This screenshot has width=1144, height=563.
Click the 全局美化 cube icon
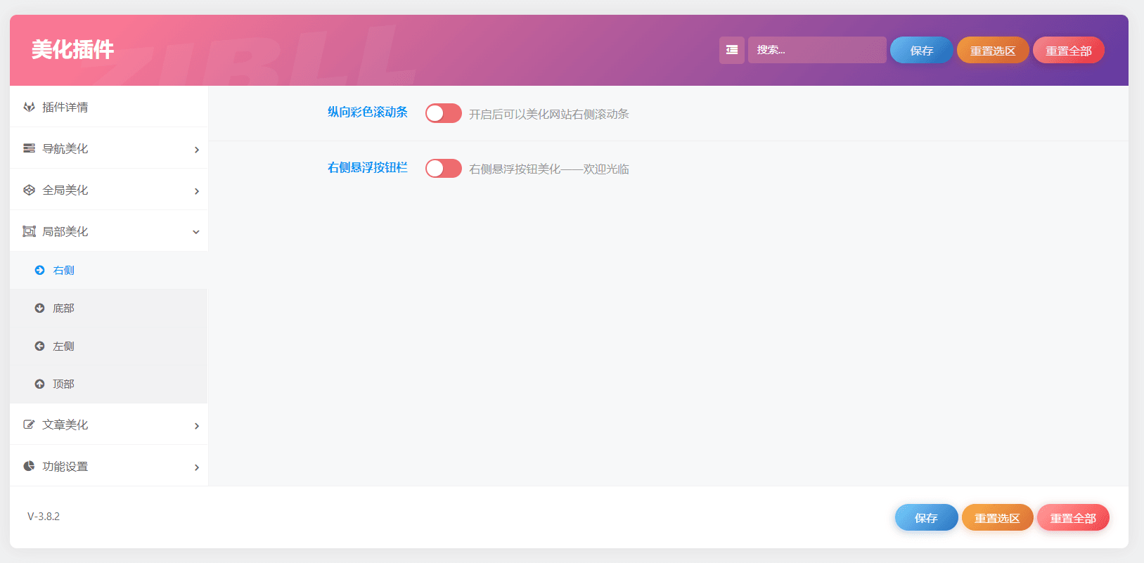coord(29,190)
